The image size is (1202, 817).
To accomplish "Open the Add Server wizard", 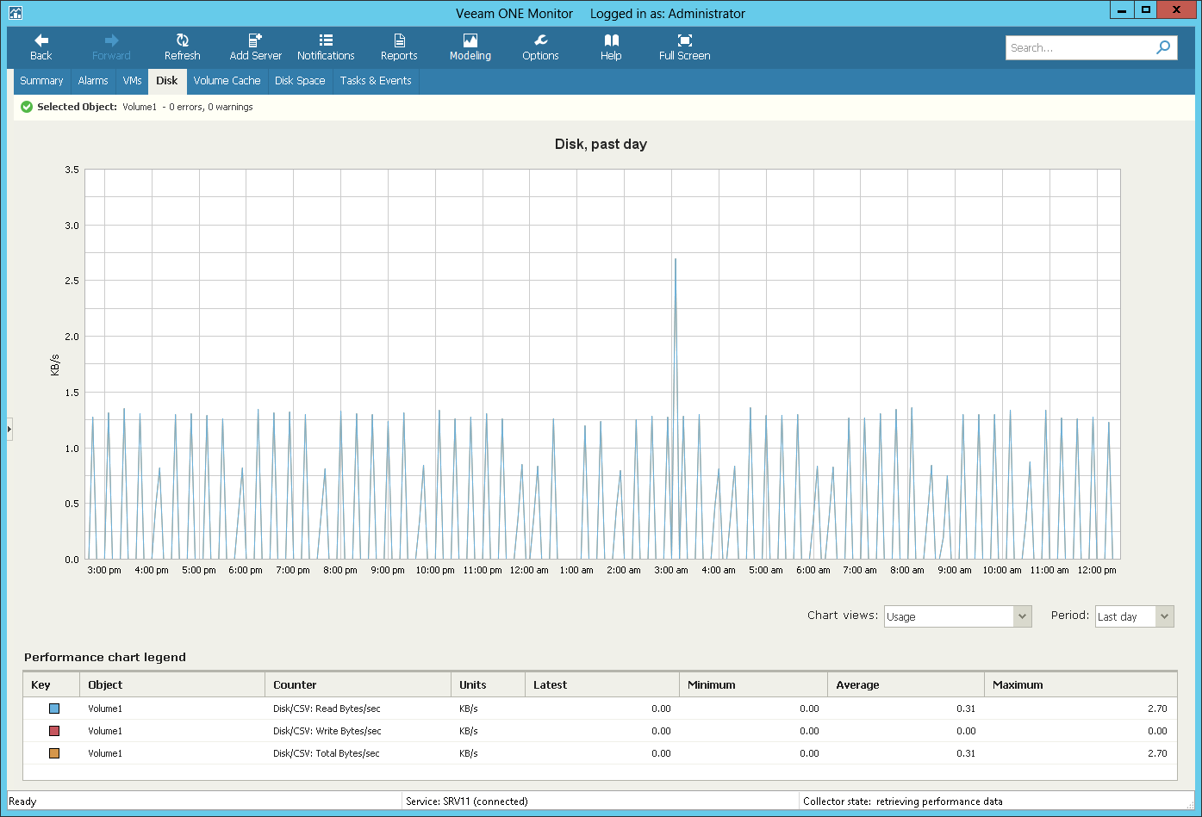I will (255, 47).
